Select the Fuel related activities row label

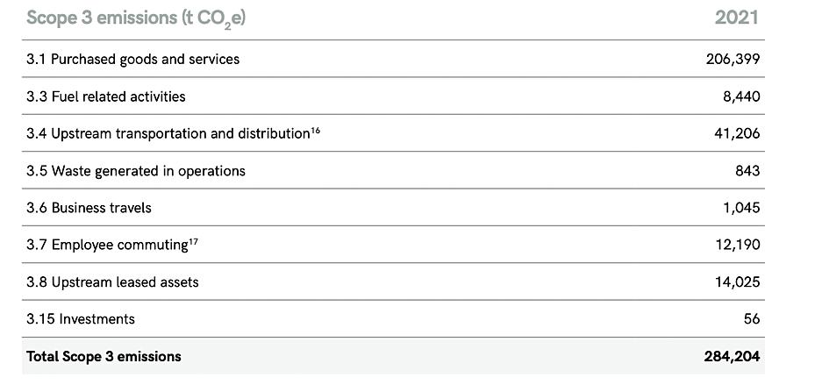click(106, 96)
